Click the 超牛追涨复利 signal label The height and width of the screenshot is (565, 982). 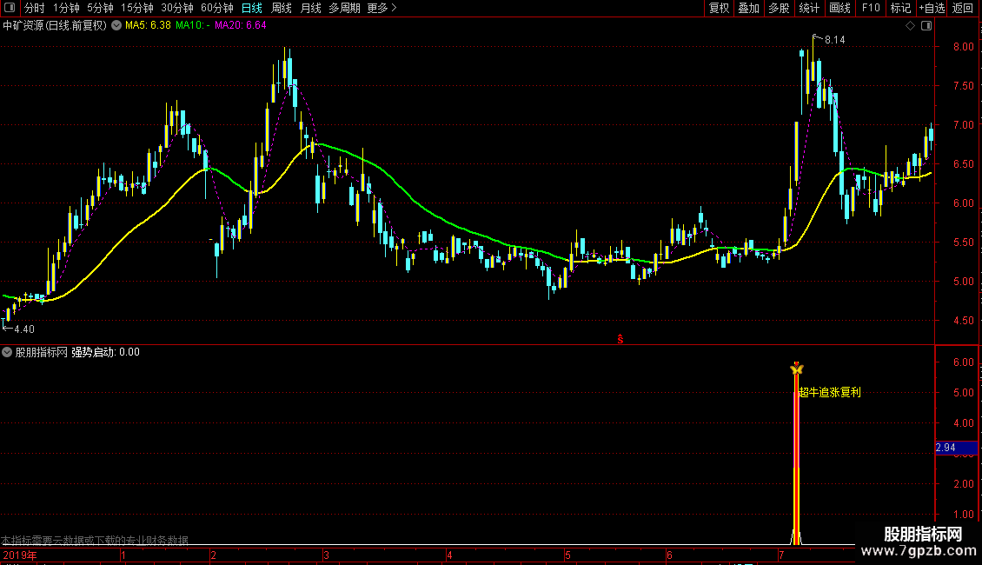830,393
